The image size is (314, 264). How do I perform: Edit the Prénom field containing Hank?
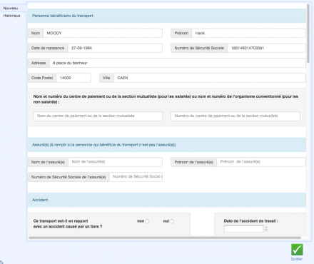click(x=248, y=34)
